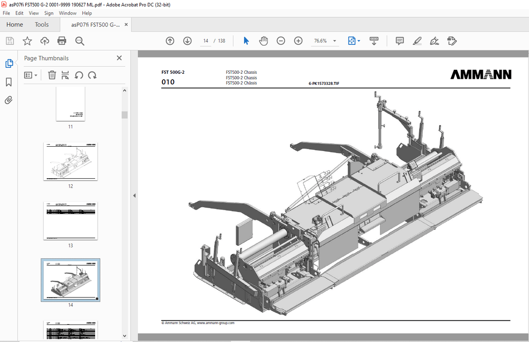
Task: Select the Hand tool in the toolbar
Action: pyautogui.click(x=264, y=41)
